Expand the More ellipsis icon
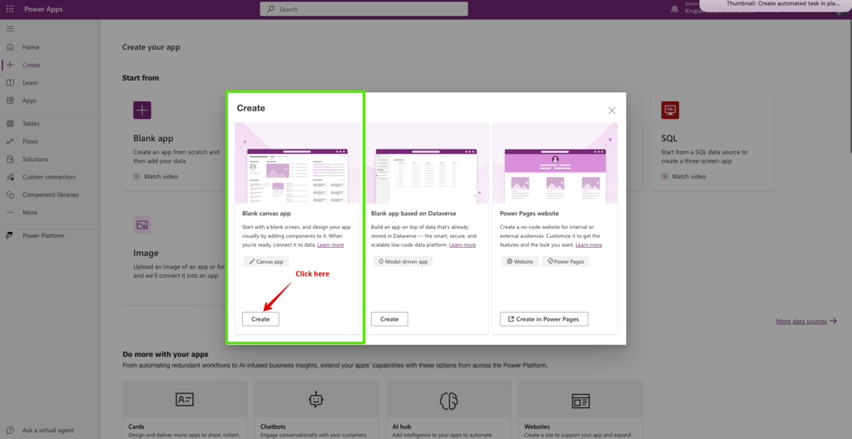Viewport: 852px width, 439px height. coord(10,213)
